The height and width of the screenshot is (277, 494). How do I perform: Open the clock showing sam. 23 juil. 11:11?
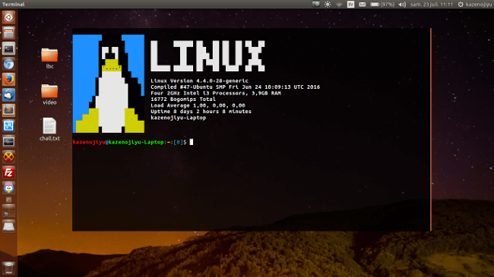(432, 5)
